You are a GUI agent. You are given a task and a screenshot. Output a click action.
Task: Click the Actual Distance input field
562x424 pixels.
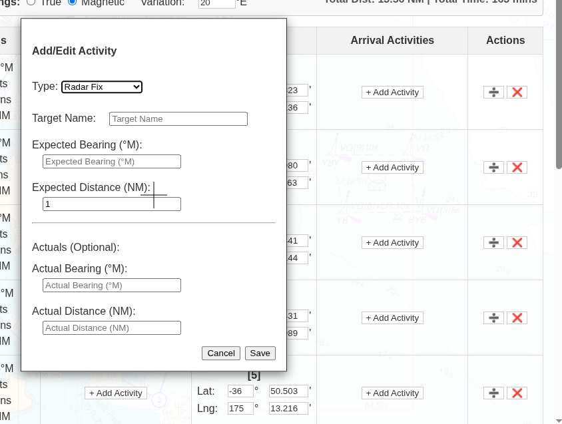(x=111, y=327)
